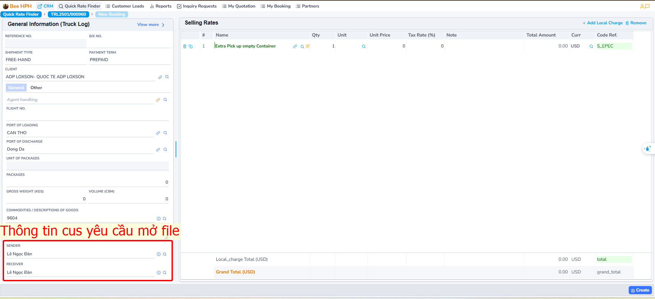Viewport: 655px width, 299px height.
Task: Go to Customer Leads
Action: coord(125,6)
